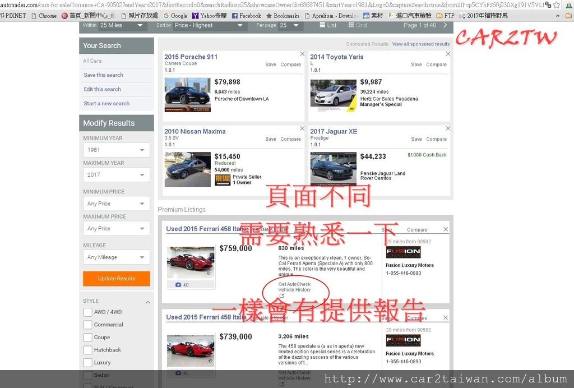Open the 照片存放處 bookmark

coord(140,16)
